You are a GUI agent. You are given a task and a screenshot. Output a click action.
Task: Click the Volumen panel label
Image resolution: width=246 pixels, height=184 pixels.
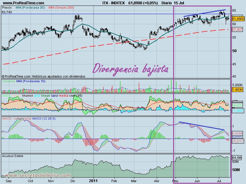point(9,81)
